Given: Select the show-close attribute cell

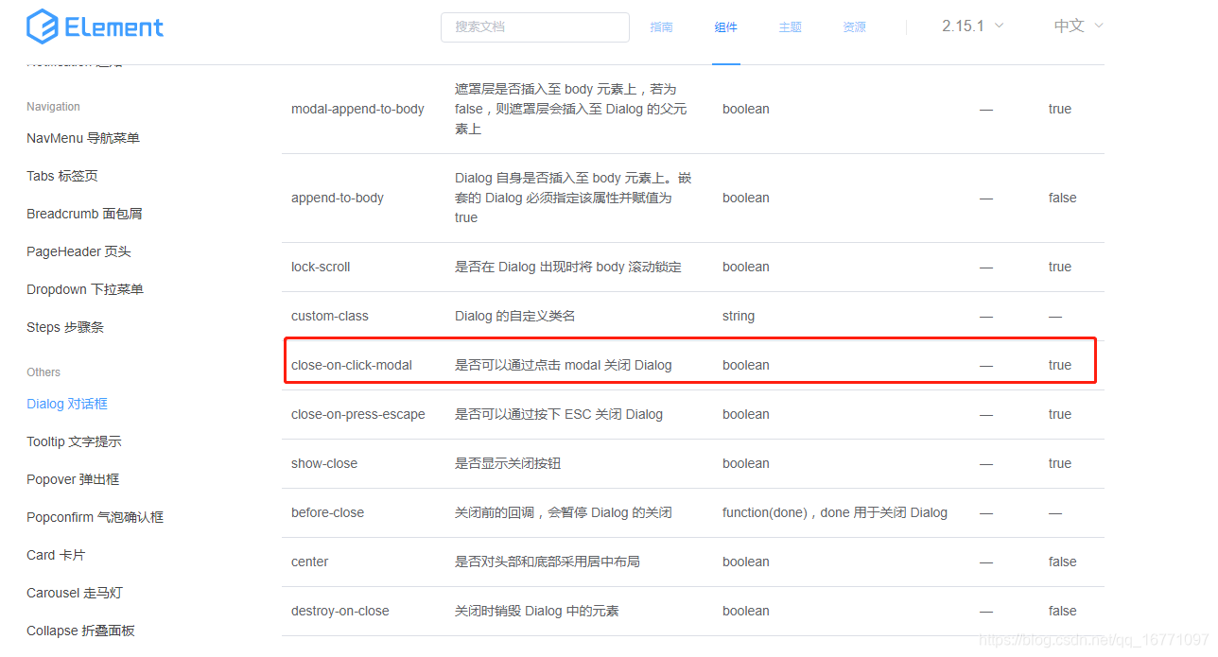Looking at the screenshot, I should (324, 463).
